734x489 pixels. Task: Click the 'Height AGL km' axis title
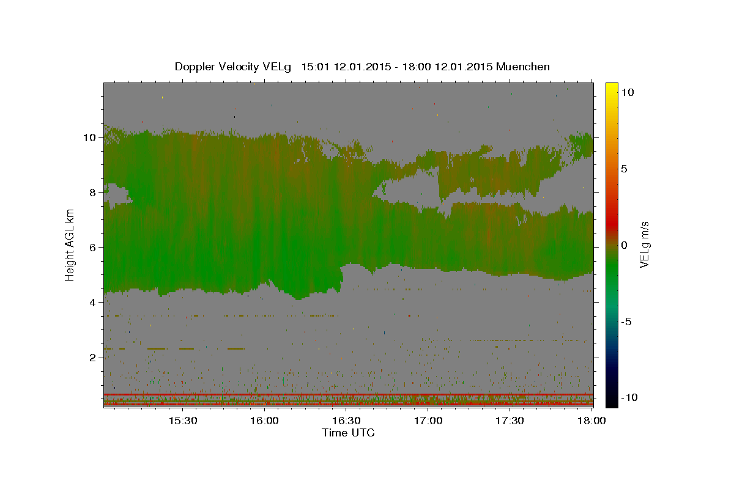(x=70, y=245)
